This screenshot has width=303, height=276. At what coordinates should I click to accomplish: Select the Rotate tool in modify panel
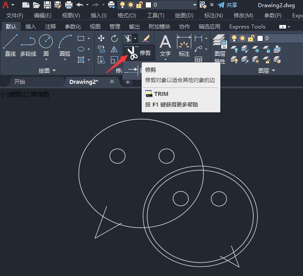[x=114, y=38]
